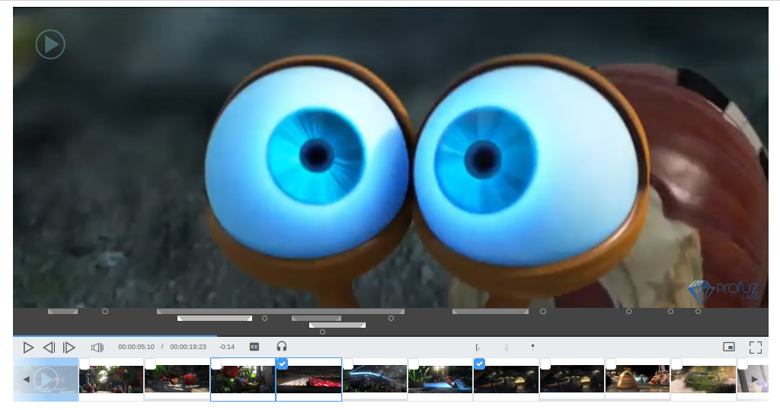Click current timecode 00:00:05:10

(136, 347)
